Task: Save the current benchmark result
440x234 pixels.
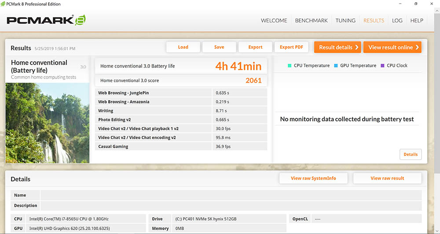Action: click(x=219, y=47)
